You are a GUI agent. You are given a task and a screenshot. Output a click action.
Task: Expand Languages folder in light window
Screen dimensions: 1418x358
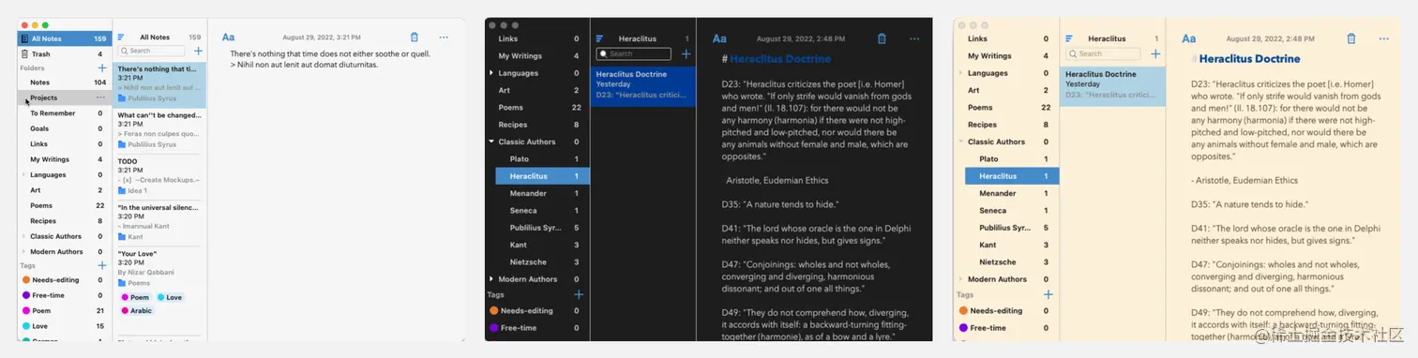(x=24, y=175)
